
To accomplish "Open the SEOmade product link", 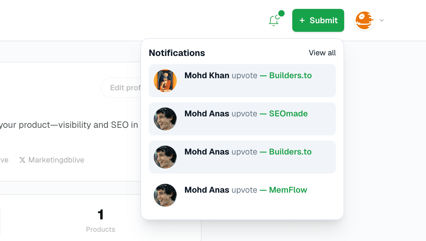I will coord(288,114).
